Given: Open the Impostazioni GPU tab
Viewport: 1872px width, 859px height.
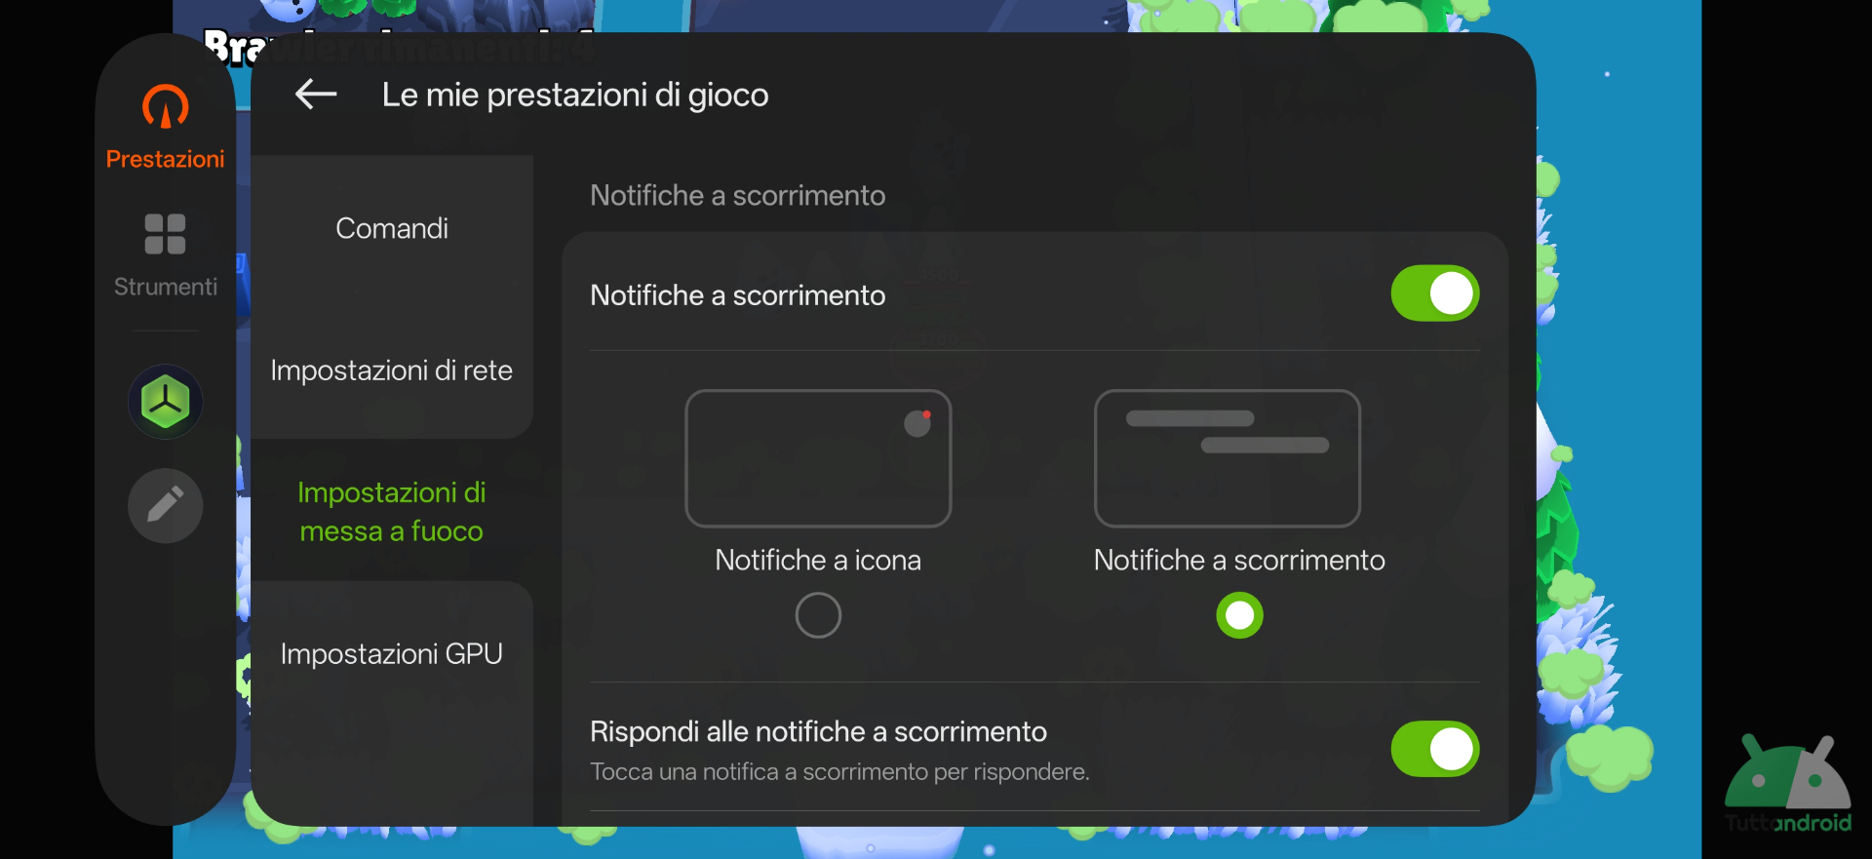Looking at the screenshot, I should pos(392,653).
